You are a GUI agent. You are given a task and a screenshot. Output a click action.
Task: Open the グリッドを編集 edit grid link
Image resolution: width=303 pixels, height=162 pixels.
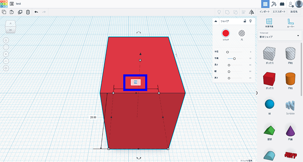[x=246, y=161]
